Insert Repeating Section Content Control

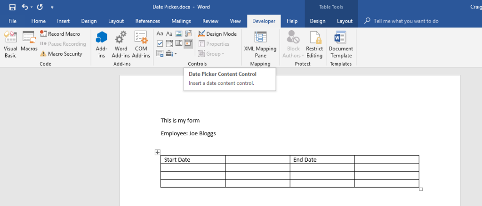(160, 54)
